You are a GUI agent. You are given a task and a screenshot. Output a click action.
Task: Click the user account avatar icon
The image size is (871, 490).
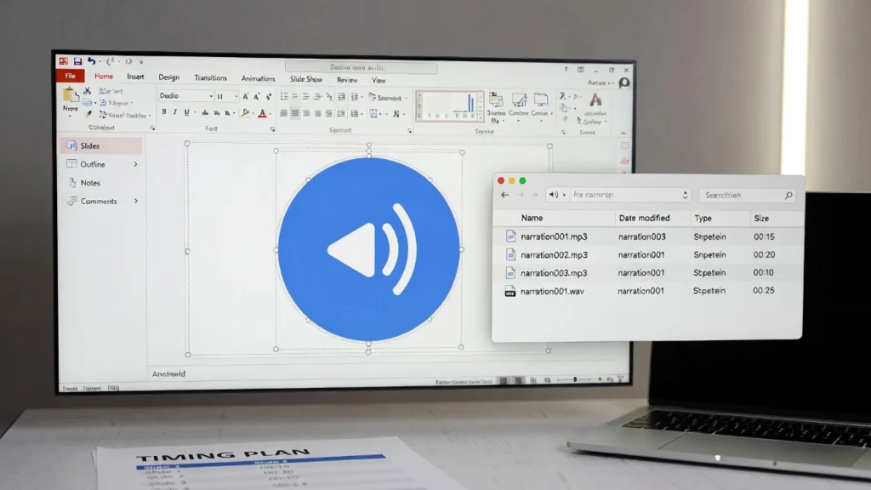[624, 83]
